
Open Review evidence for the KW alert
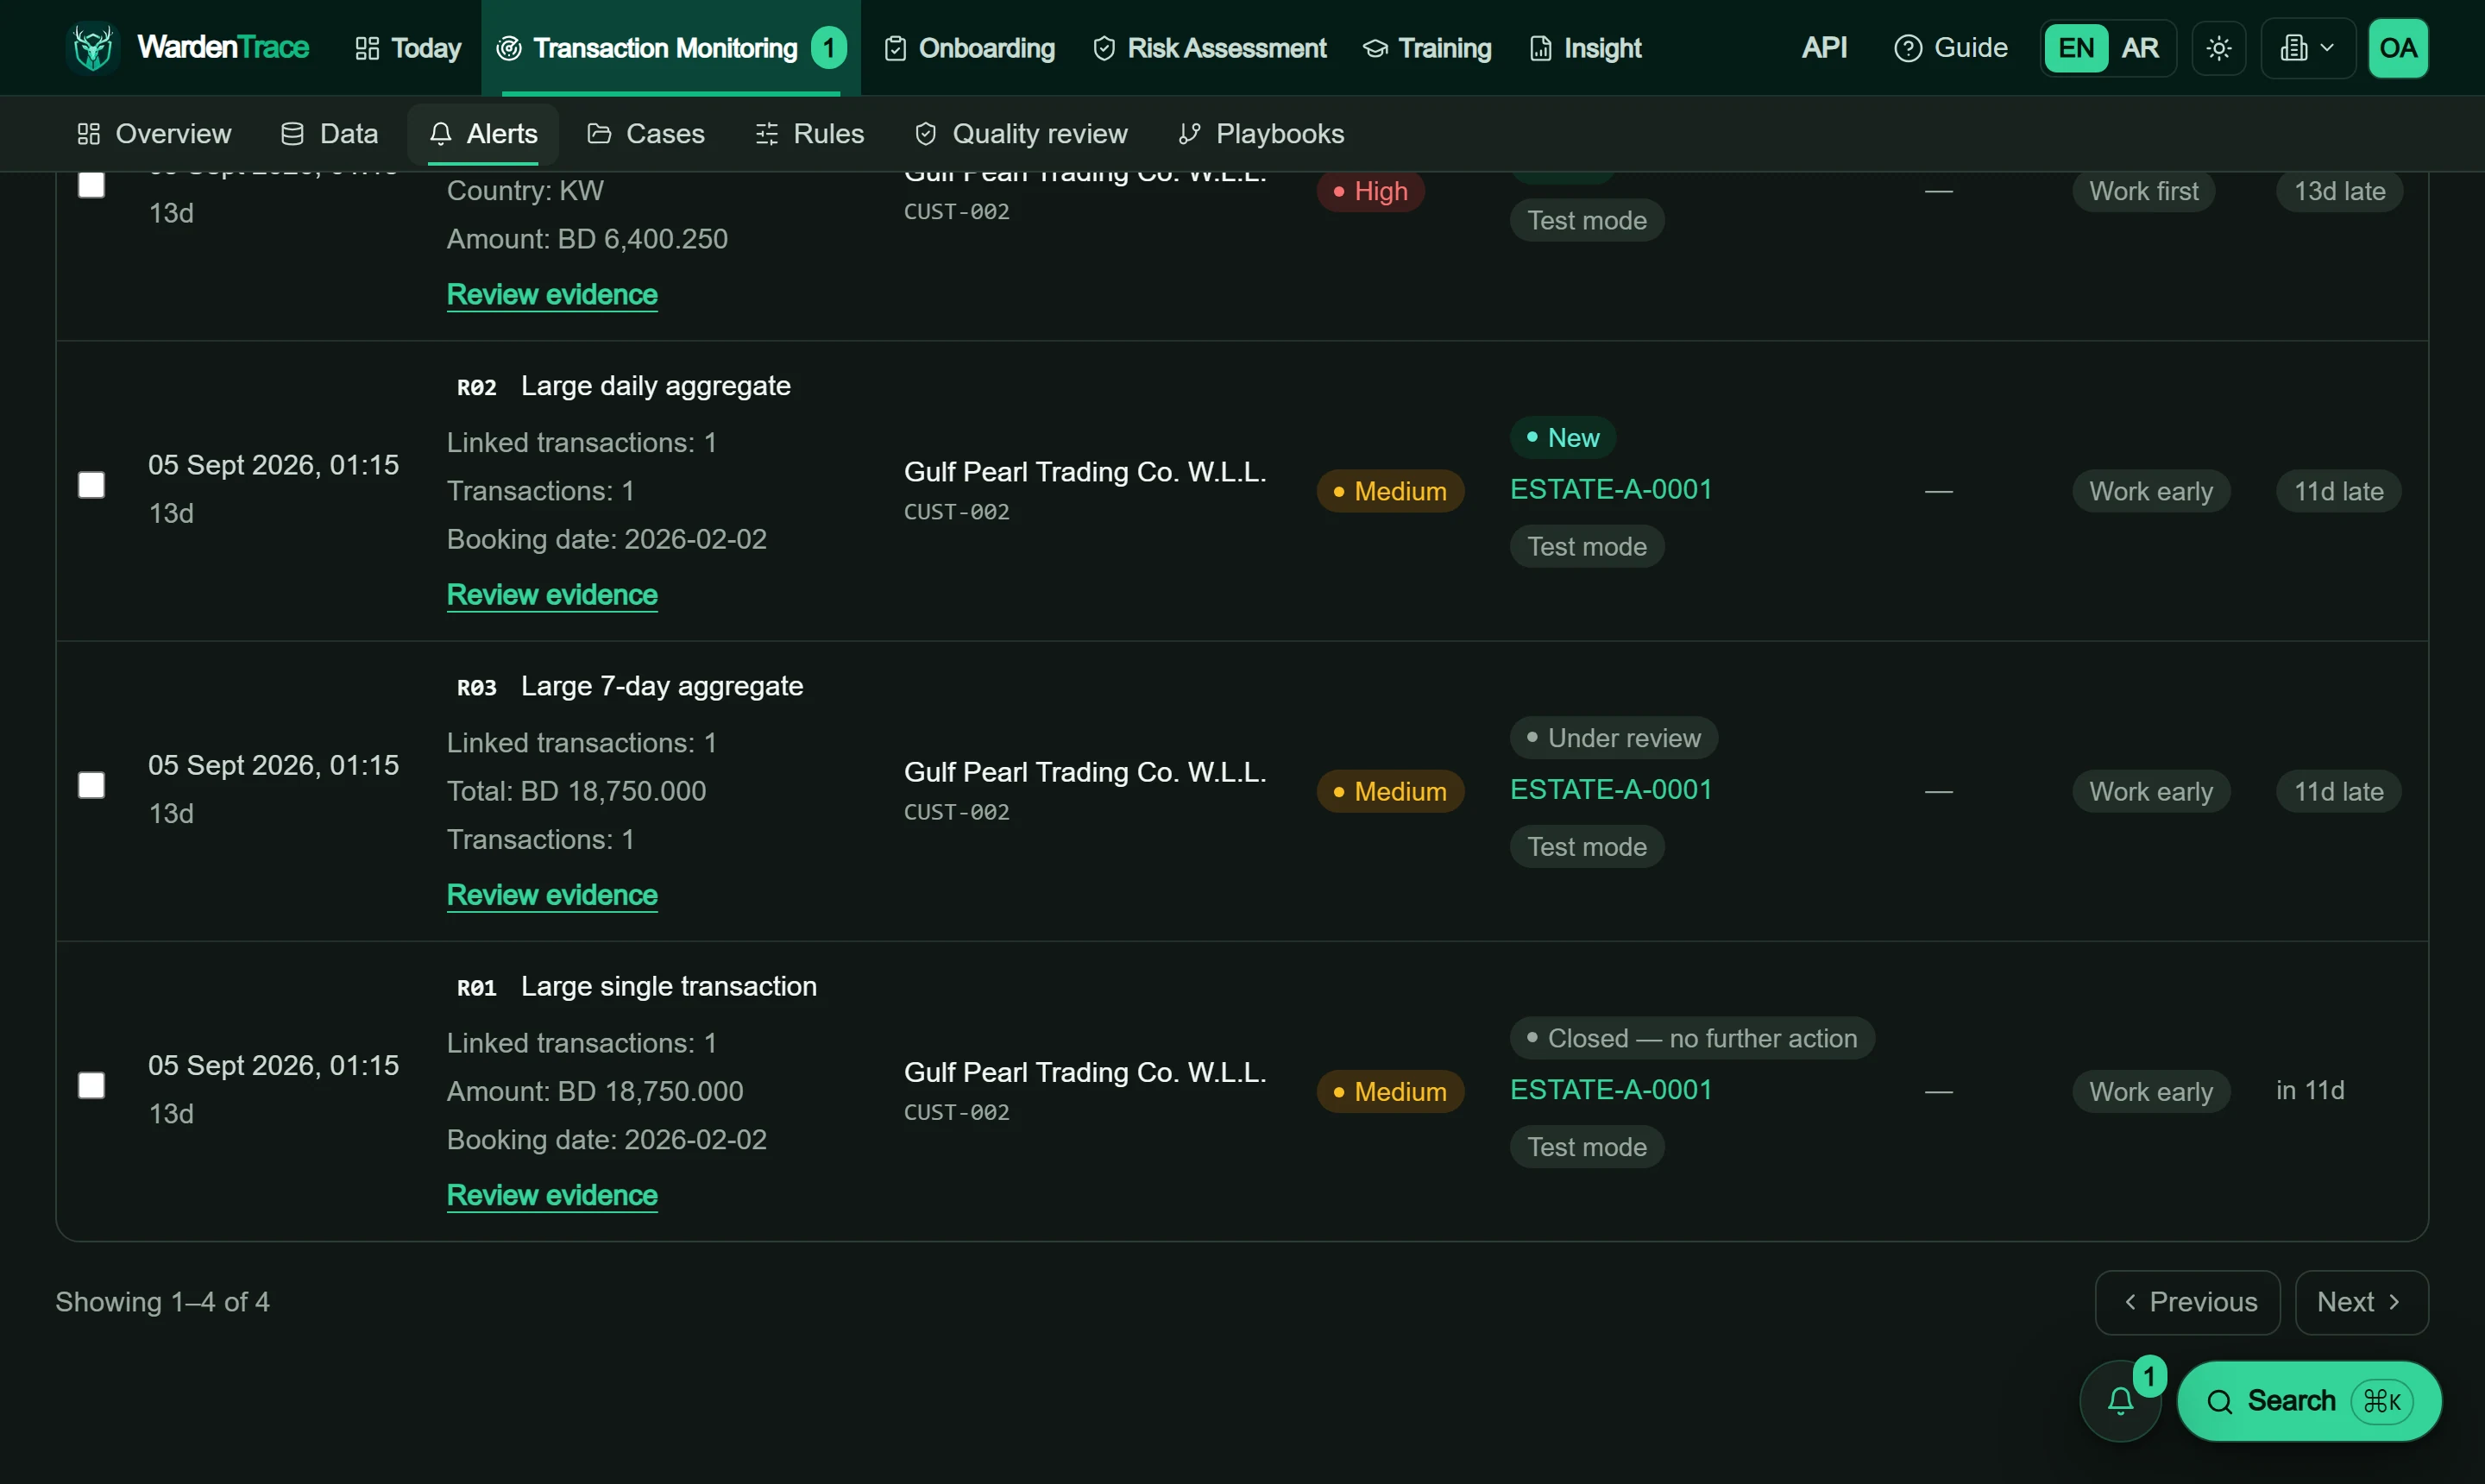(552, 295)
